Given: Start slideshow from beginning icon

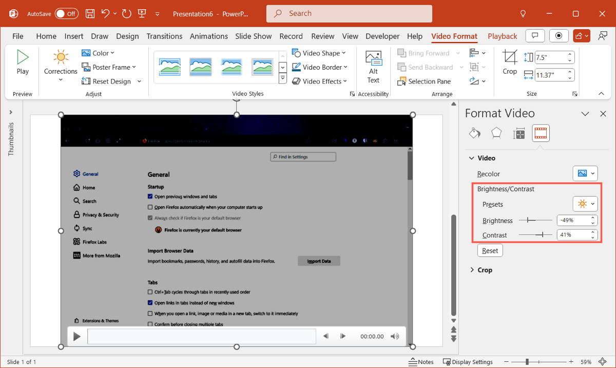Looking at the screenshot, I should 143,14.
